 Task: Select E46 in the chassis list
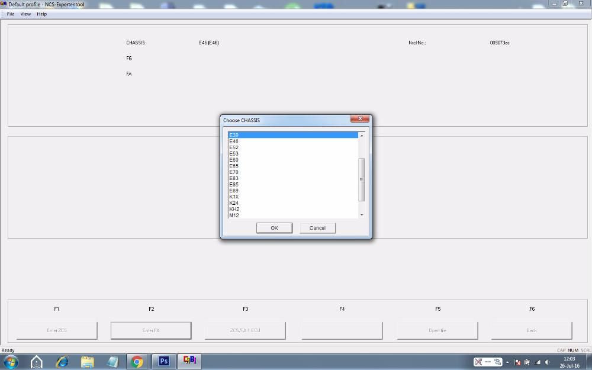coord(234,141)
